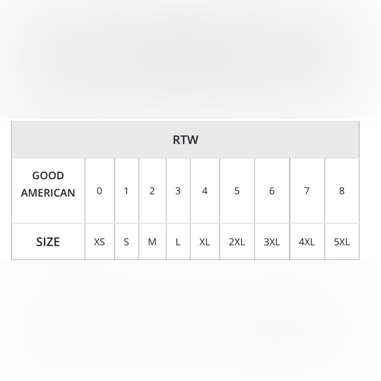Click Good American size 4 cell
Viewport: 381px width, 381px height.
(205, 191)
